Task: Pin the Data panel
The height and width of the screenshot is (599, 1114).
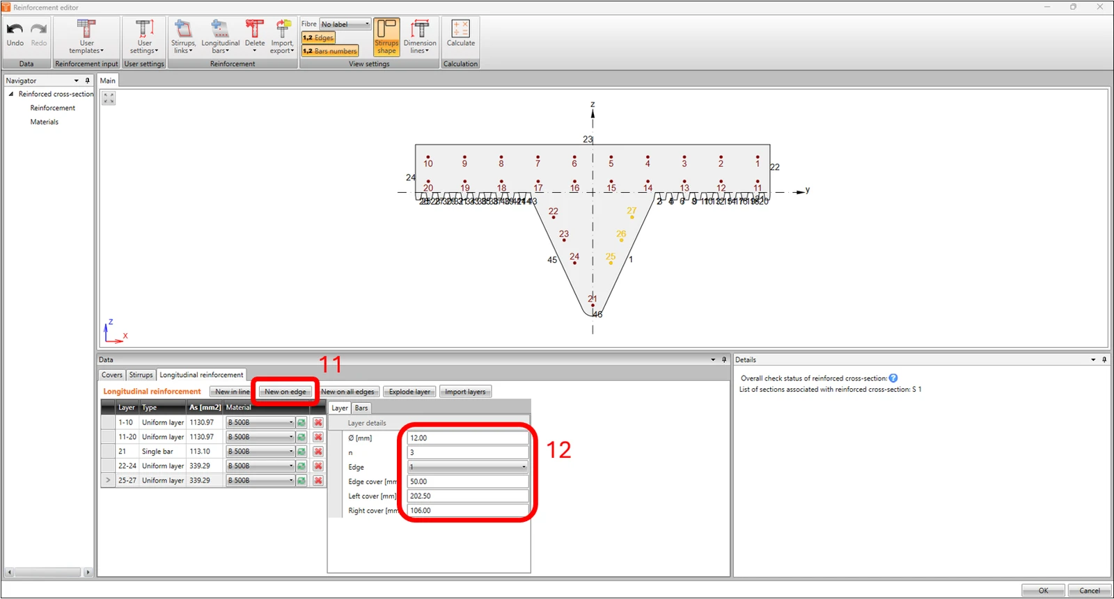Action: click(724, 360)
